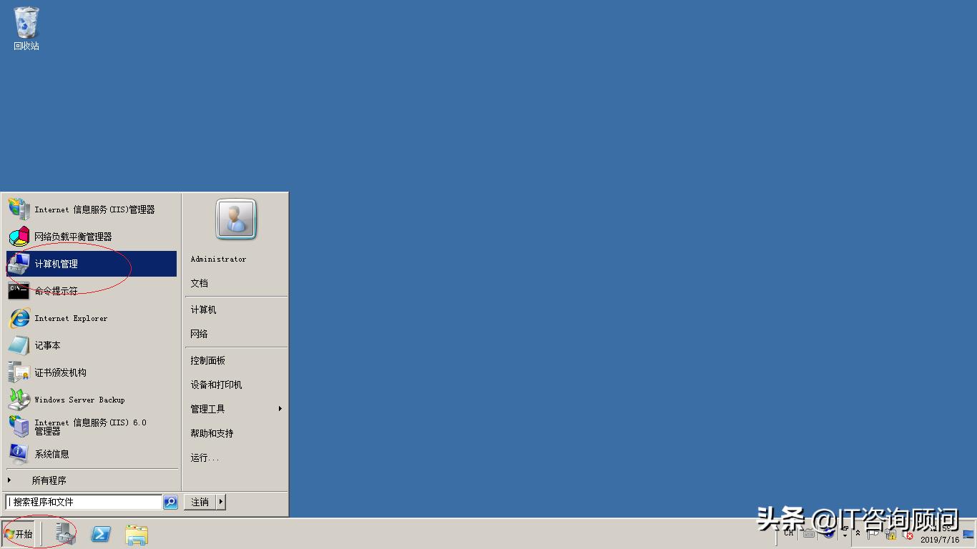
Task: Switch input language via CH indicator
Action: [x=789, y=535]
